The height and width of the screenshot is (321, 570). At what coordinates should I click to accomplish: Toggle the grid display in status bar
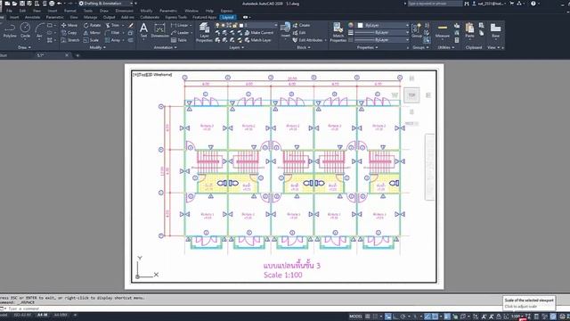tap(368, 317)
